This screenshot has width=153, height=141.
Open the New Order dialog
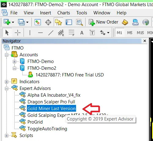[103, 22]
